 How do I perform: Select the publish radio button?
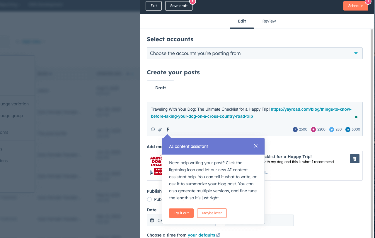pos(149,199)
